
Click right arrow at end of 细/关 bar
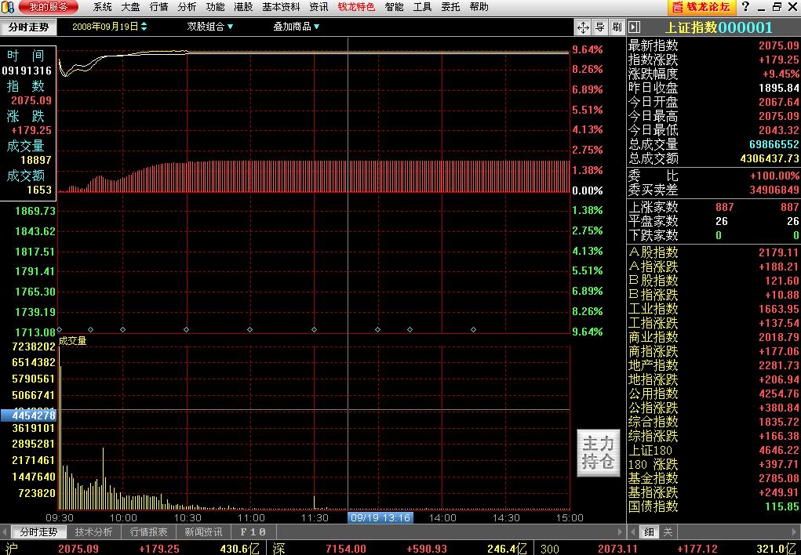pyautogui.click(x=796, y=532)
